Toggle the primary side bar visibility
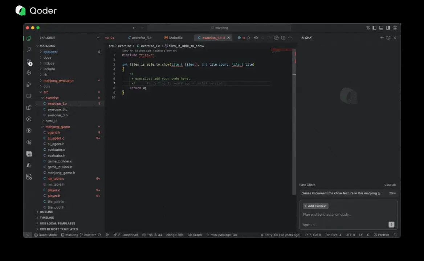424x261 pixels. [375, 28]
